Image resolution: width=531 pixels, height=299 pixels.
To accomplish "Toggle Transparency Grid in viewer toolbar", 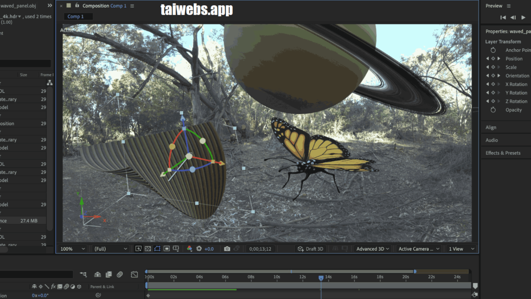I will pos(148,249).
